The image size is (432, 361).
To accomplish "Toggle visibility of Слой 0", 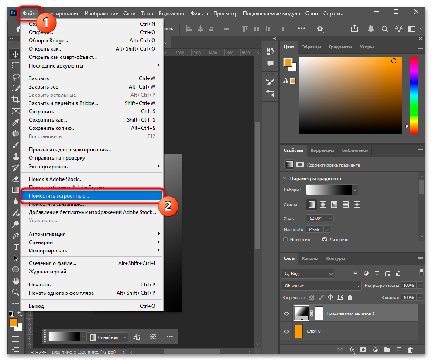I will pyautogui.click(x=287, y=331).
